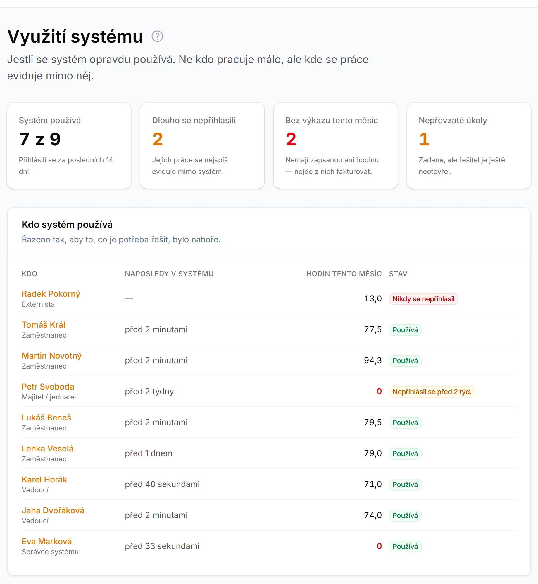Click the KDO column header

(30, 274)
